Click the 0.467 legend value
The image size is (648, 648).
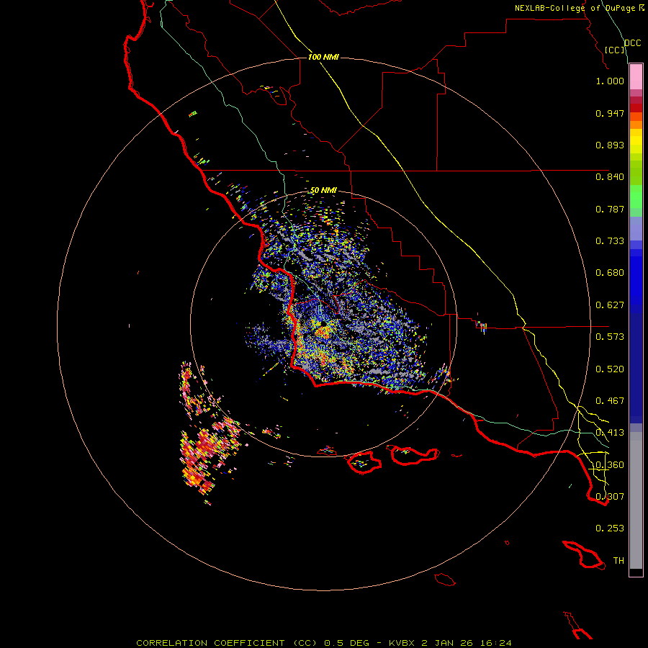[610, 401]
